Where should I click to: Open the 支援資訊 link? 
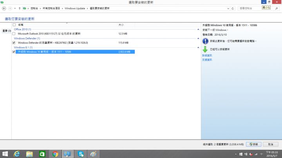click(207, 60)
